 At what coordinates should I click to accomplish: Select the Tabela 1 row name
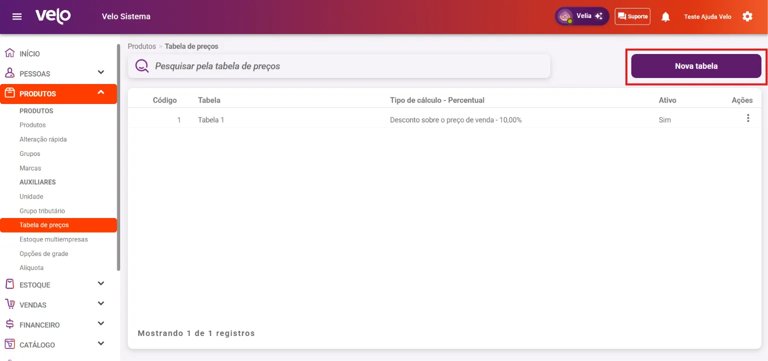(x=211, y=120)
